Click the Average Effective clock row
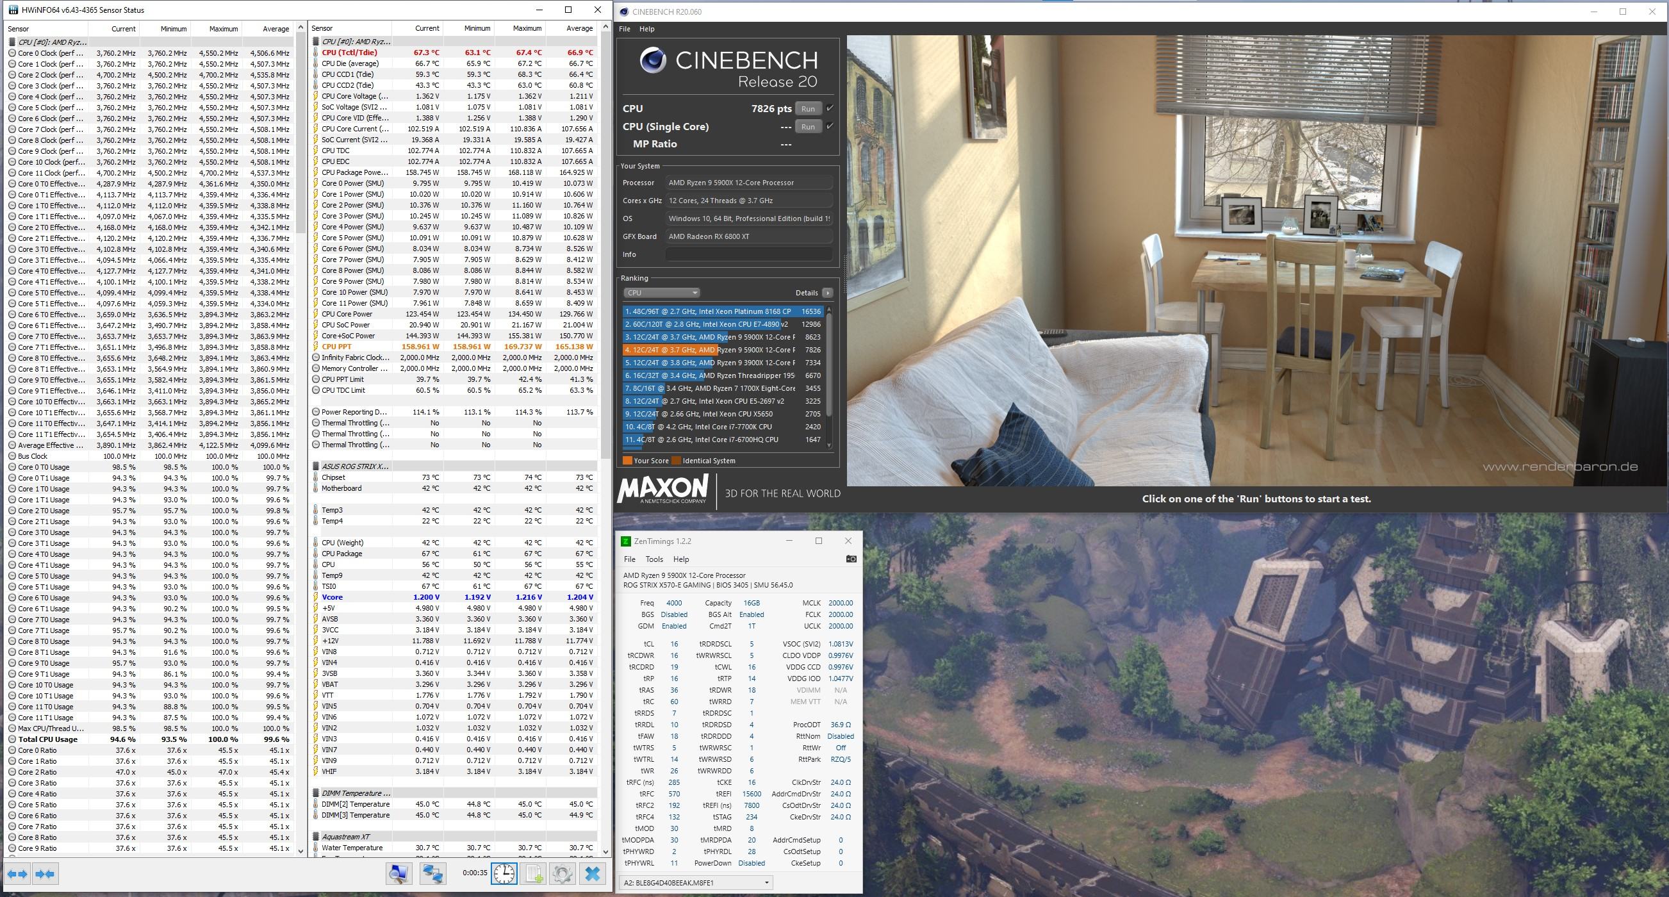 click(150, 445)
